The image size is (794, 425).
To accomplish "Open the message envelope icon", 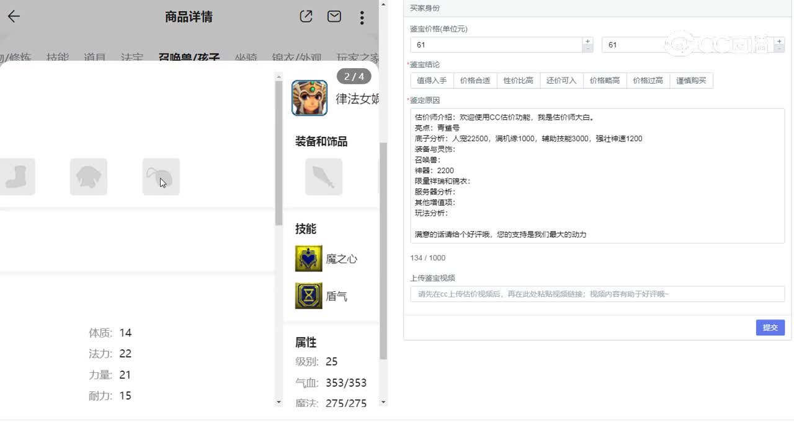I will (334, 17).
